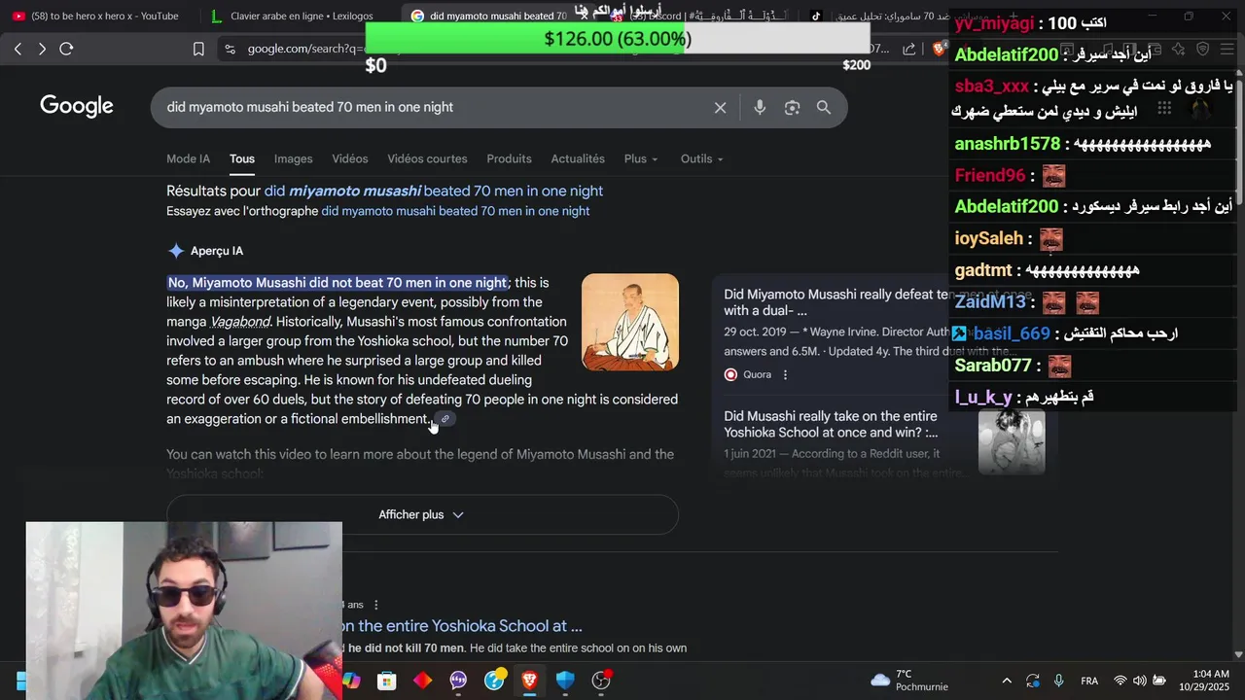Viewport: 1245px width, 700px height.
Task: Click the share page icon in address bar
Action: click(908, 49)
